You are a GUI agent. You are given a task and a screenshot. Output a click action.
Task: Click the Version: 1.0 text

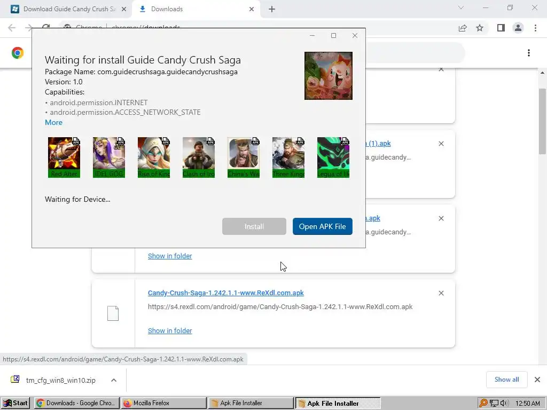[64, 82]
